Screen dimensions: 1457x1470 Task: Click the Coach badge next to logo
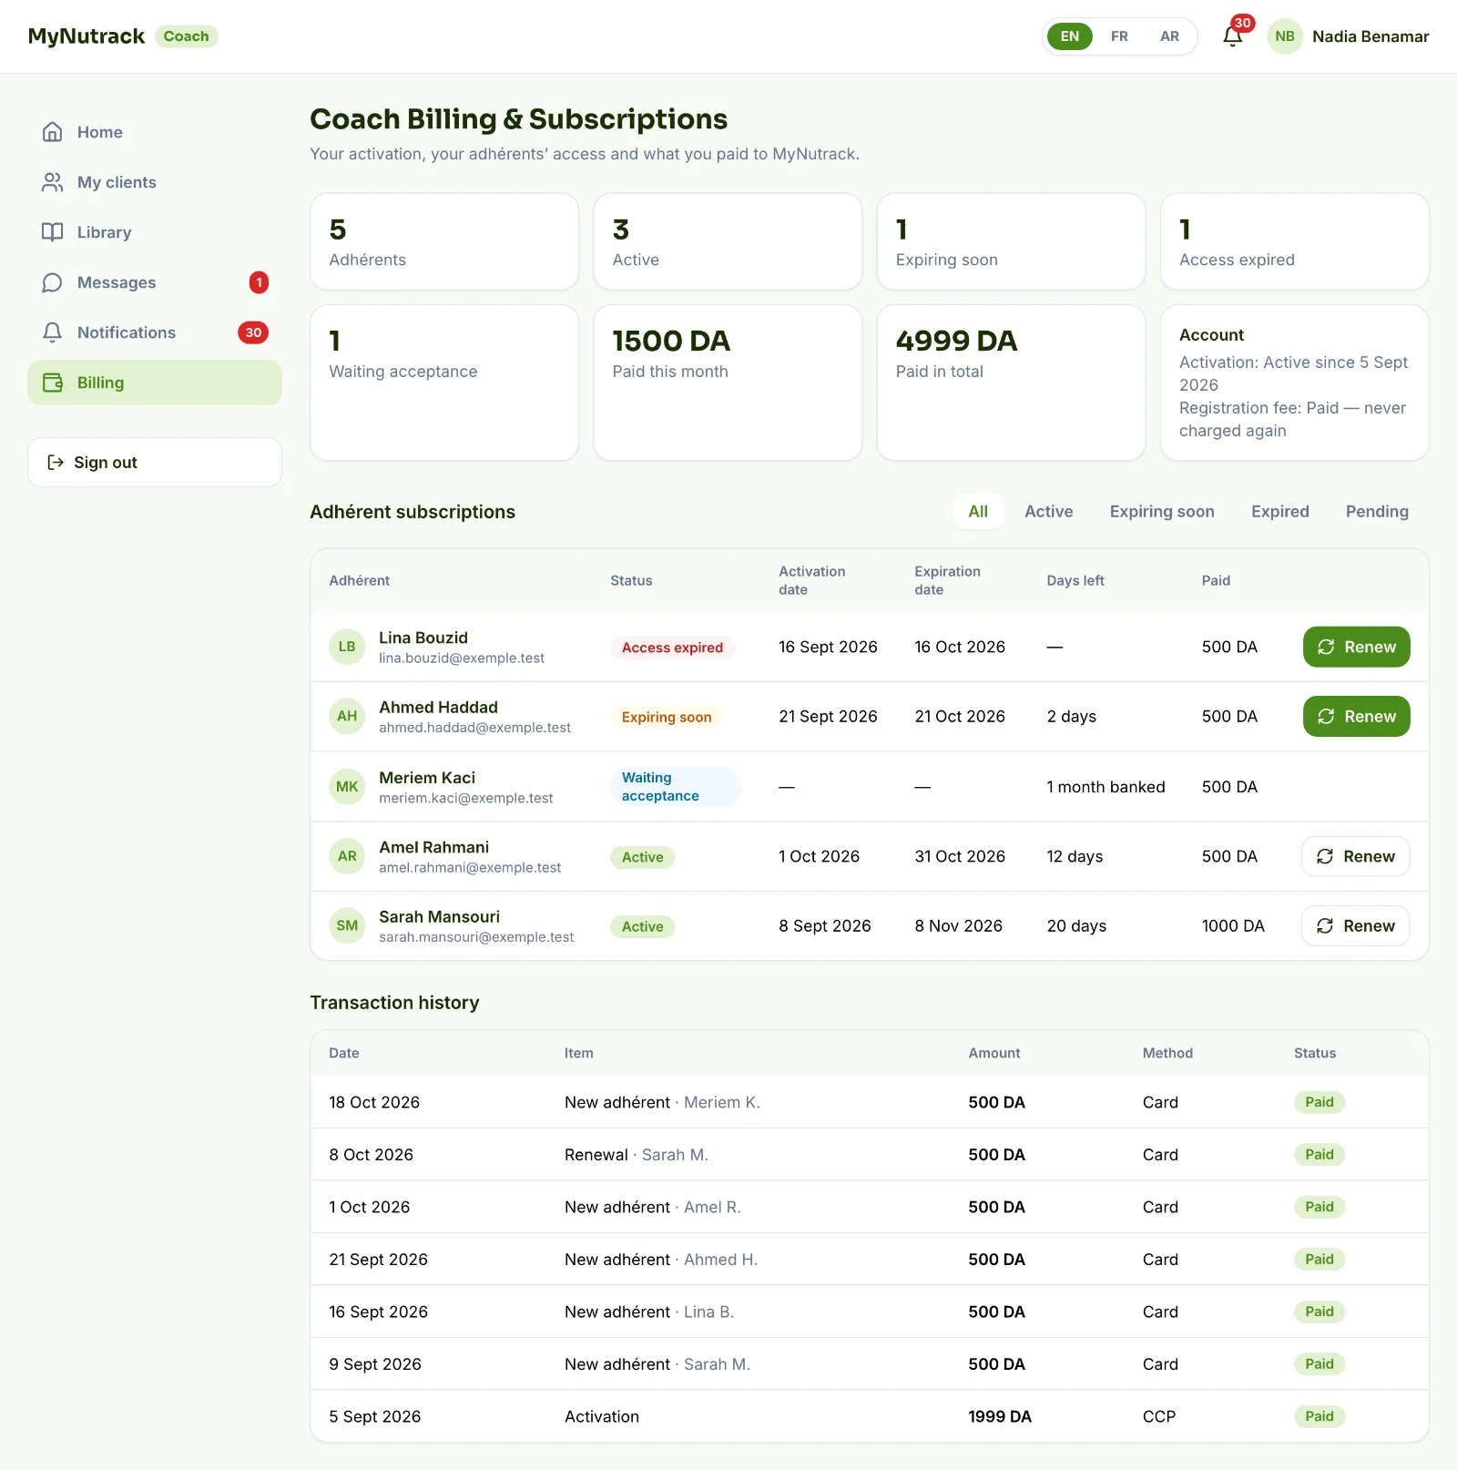(187, 36)
